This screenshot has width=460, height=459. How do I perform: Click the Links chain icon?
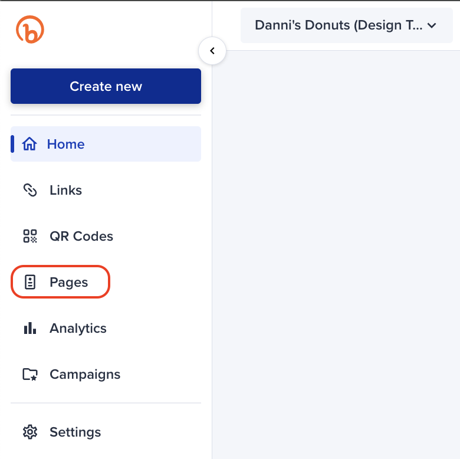29,190
